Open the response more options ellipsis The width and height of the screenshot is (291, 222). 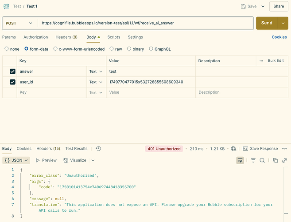coord(284,148)
